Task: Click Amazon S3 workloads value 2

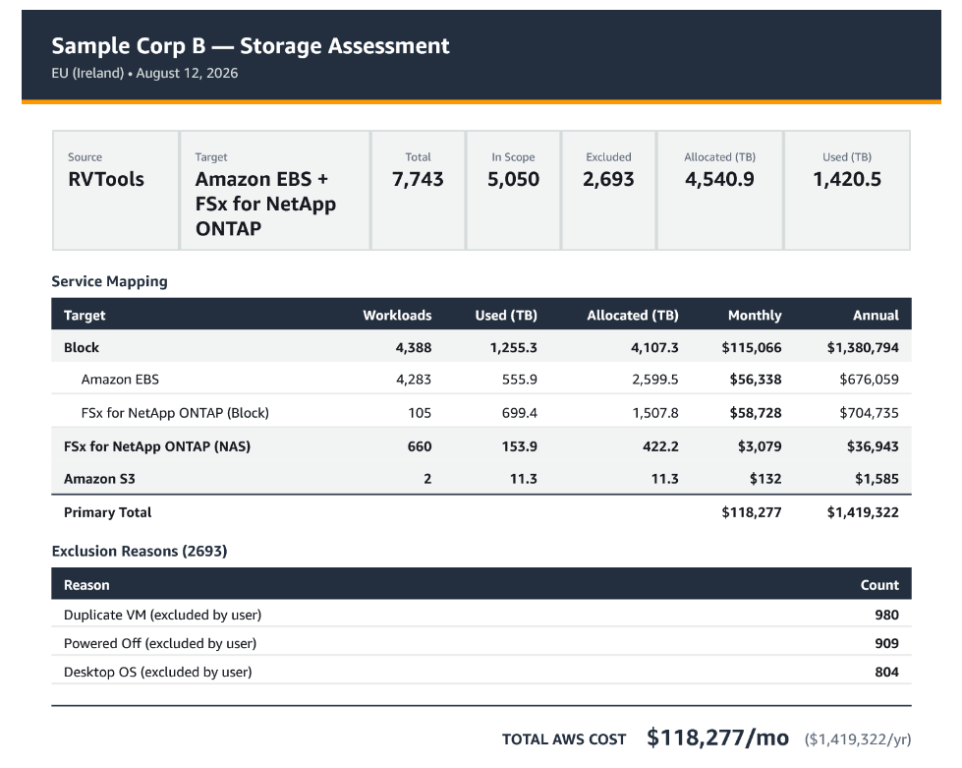Action: (427, 479)
